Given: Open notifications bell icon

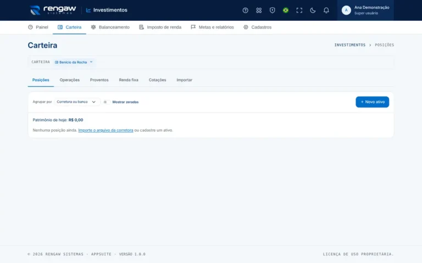Looking at the screenshot, I should click(326, 10).
